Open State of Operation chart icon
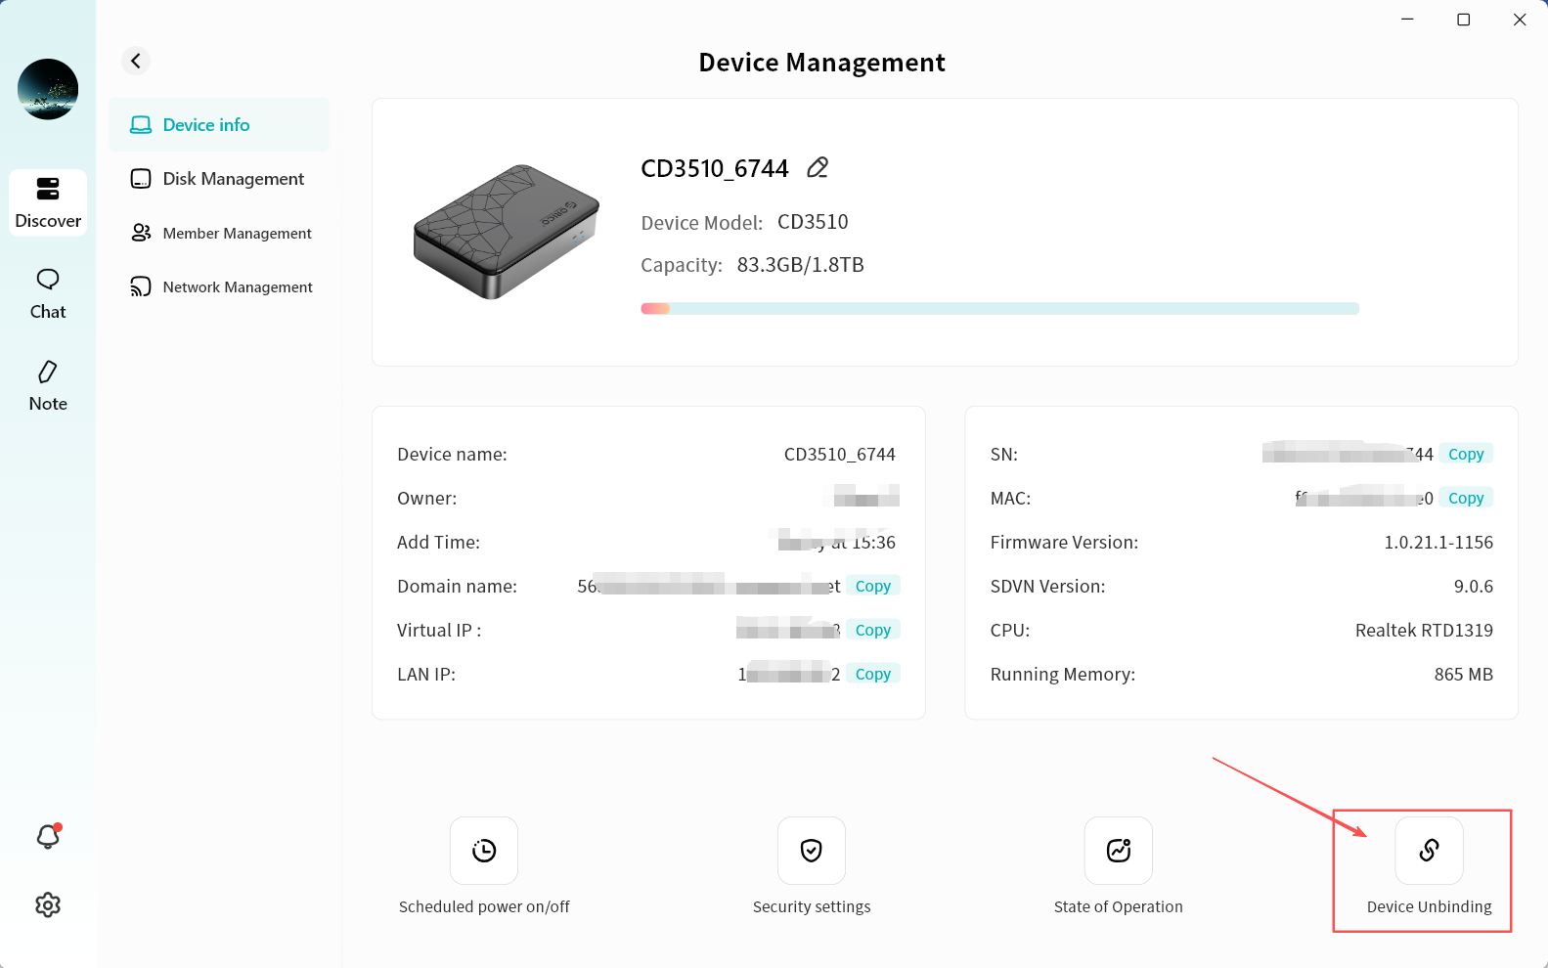Viewport: 1548px width, 968px height. click(x=1118, y=851)
